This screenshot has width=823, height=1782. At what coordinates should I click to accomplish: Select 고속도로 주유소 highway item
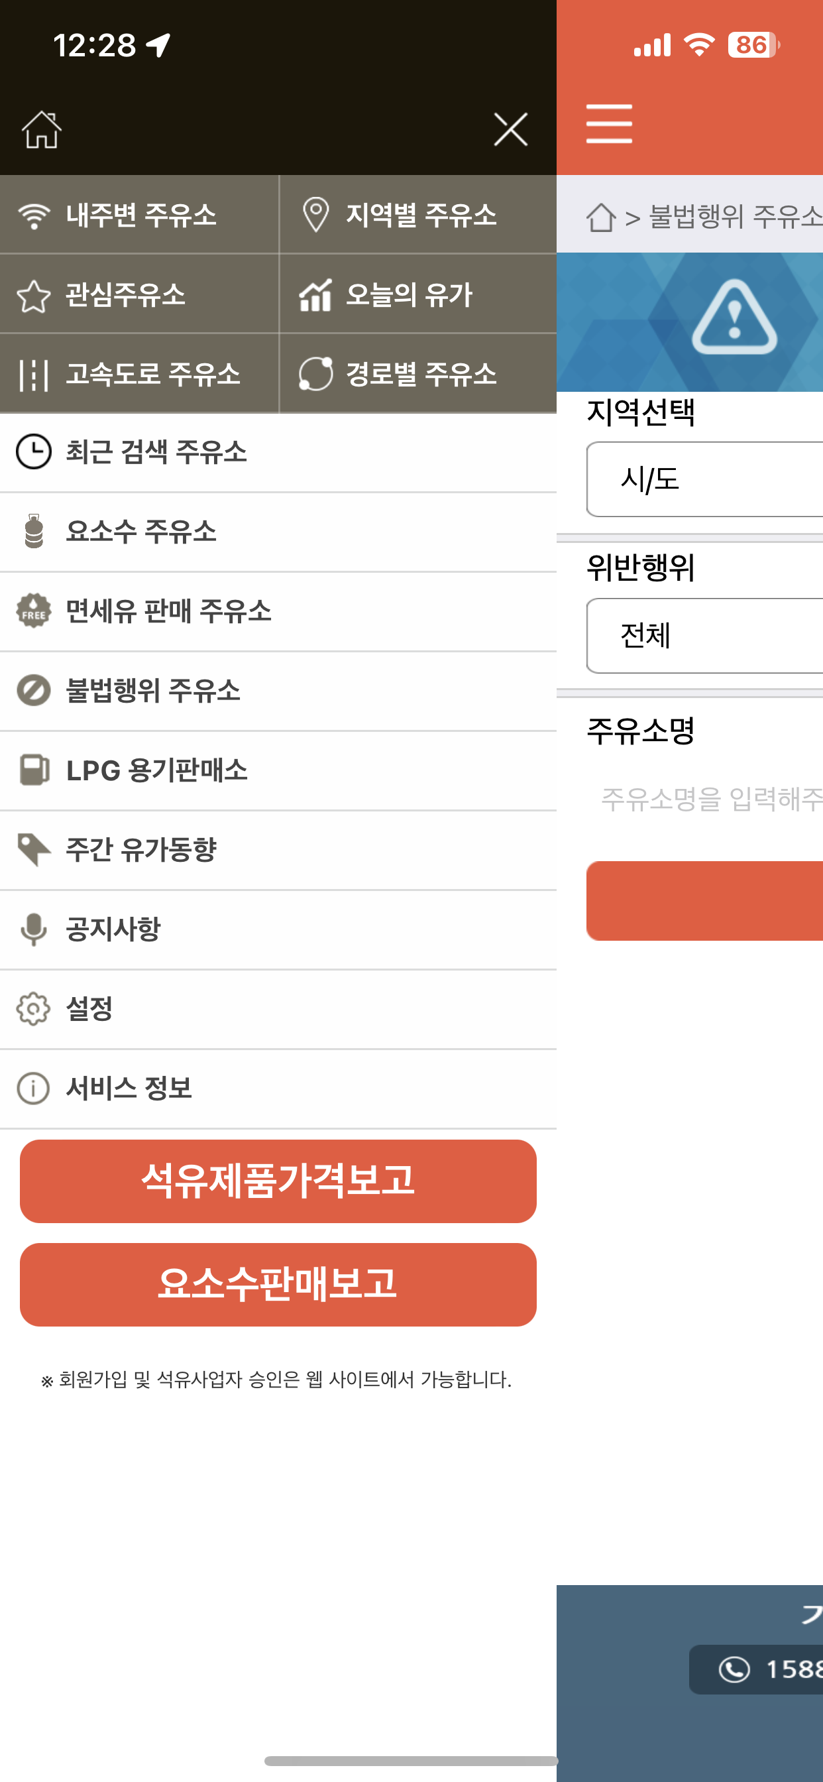[139, 373]
